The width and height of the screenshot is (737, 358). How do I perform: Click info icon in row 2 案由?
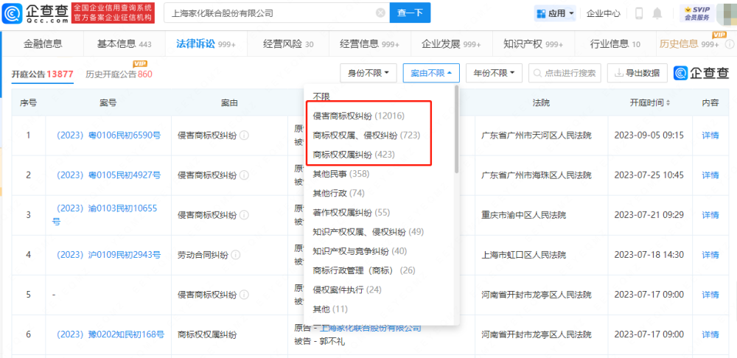244,175
